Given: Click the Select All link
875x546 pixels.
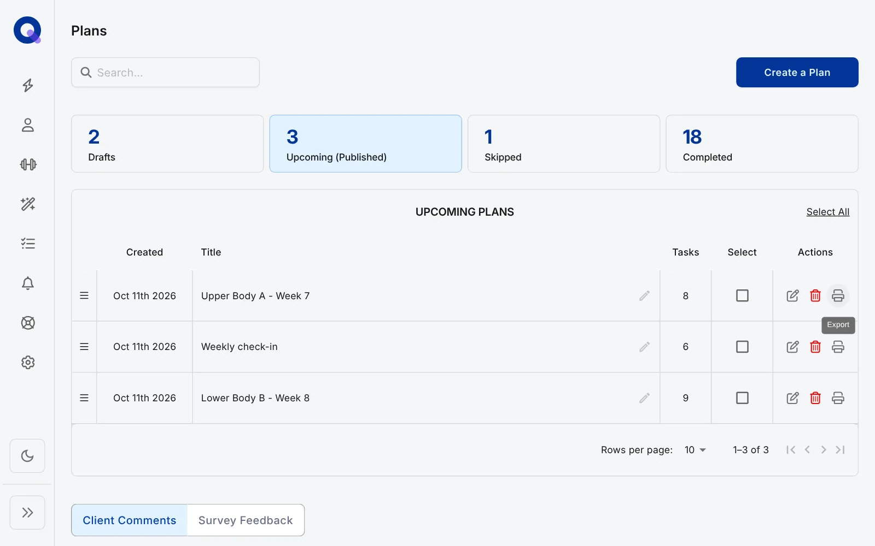Looking at the screenshot, I should click(828, 212).
